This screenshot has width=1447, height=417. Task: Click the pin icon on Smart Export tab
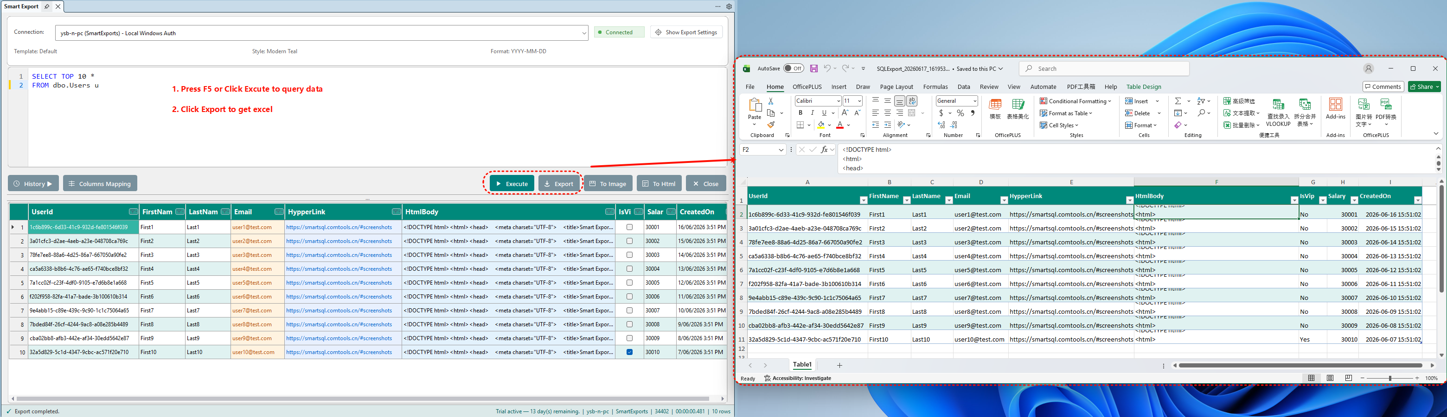tap(47, 7)
